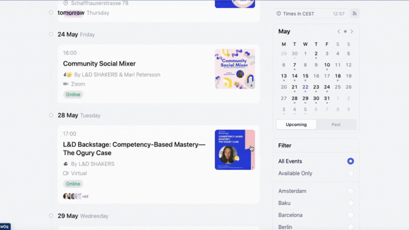
Task: Select May 15 in the calendar
Action: pos(305,76)
